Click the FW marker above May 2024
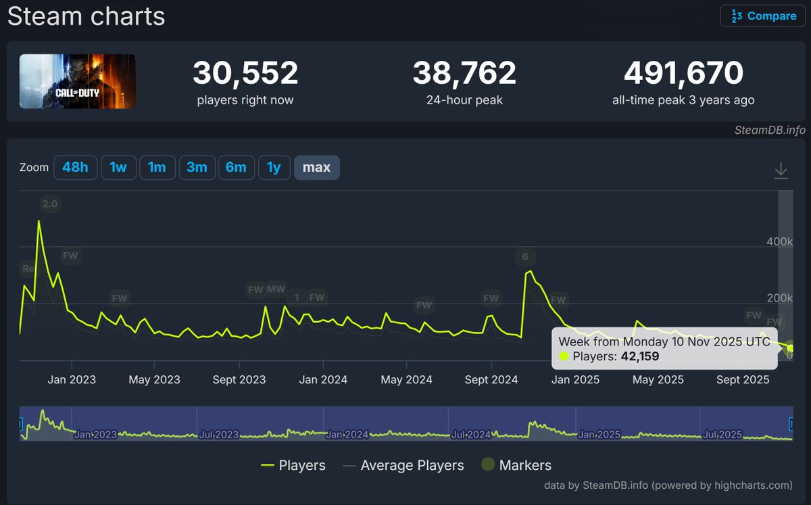This screenshot has height=505, width=811. click(424, 306)
